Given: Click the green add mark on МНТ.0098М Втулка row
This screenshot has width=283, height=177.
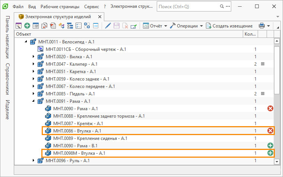Looking at the screenshot, I should point(270,153).
